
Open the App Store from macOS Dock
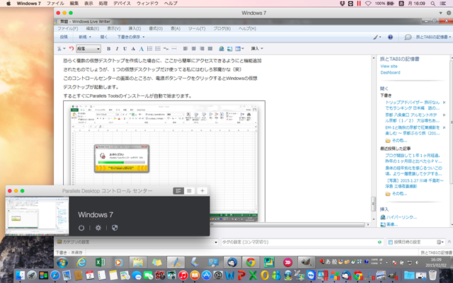pyautogui.click(x=207, y=275)
